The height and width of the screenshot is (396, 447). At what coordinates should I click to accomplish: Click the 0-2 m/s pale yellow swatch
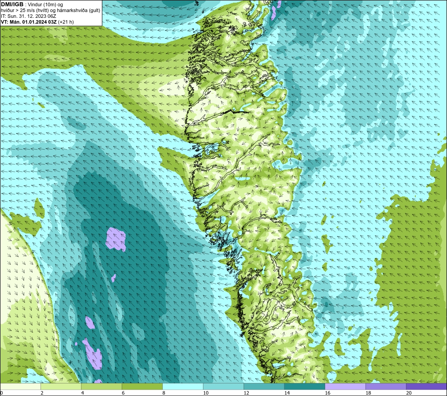(21, 386)
